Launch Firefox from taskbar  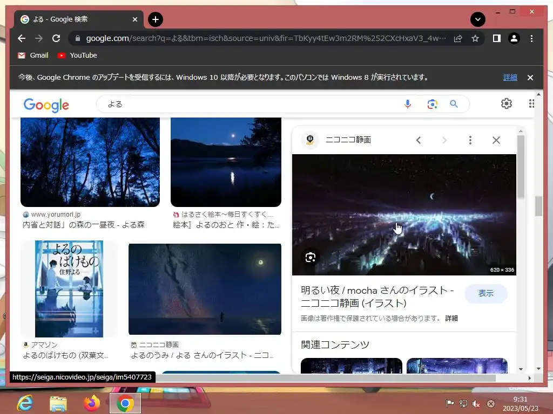coord(92,403)
